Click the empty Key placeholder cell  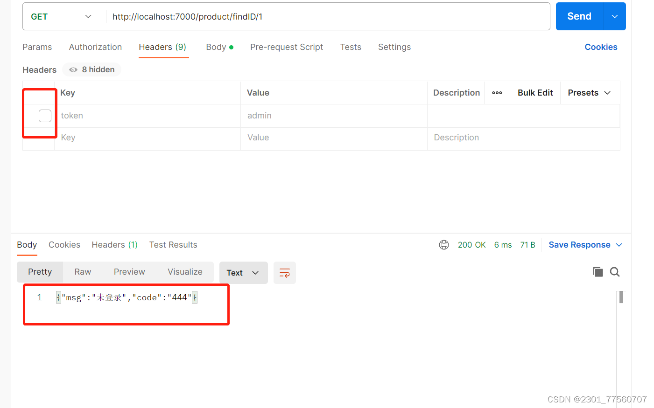point(148,138)
